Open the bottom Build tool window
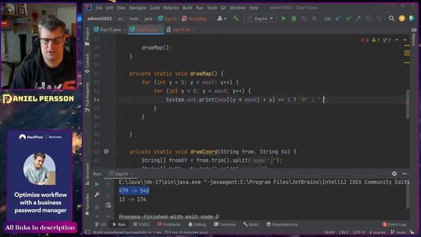The width and height of the screenshot is (421, 237). coord(251,224)
